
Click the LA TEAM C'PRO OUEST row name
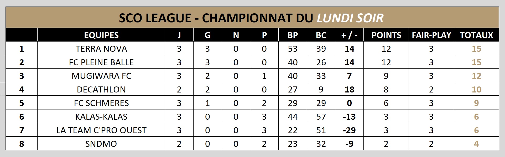pyautogui.click(x=101, y=130)
